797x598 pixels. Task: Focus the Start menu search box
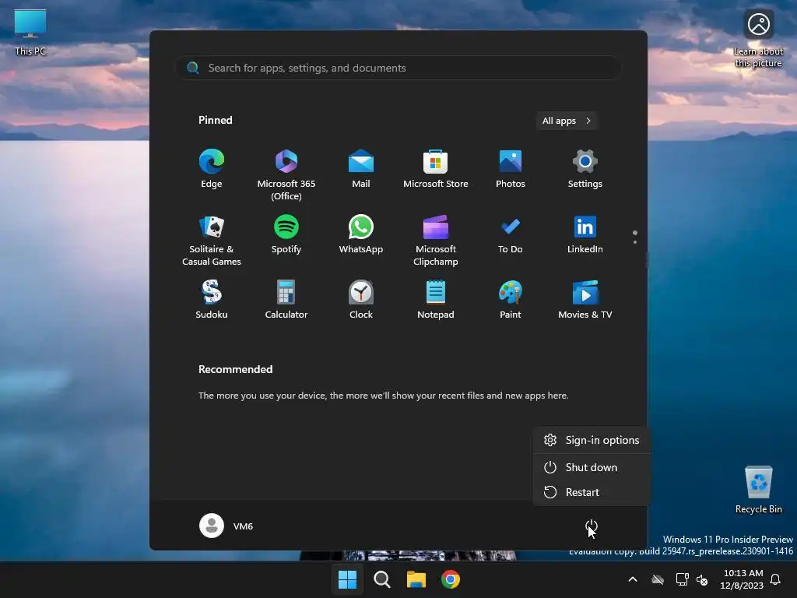[398, 68]
